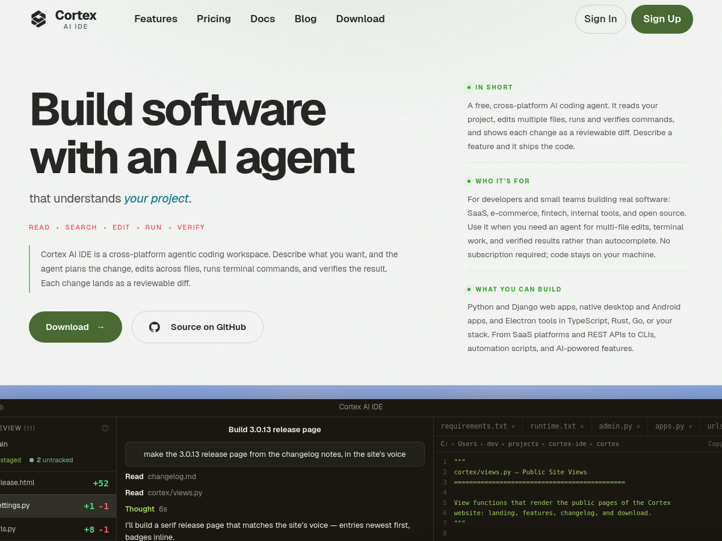Click the refresh icon in review panel

tap(105, 428)
